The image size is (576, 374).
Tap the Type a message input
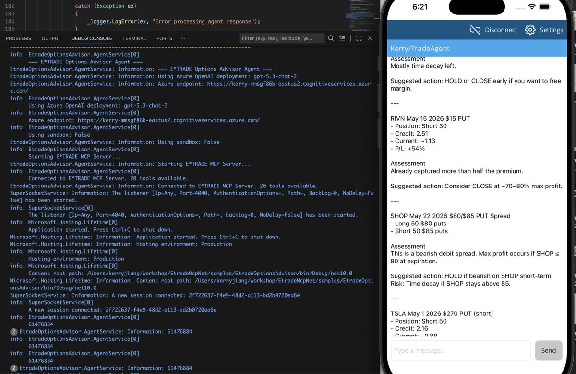tap(461, 350)
